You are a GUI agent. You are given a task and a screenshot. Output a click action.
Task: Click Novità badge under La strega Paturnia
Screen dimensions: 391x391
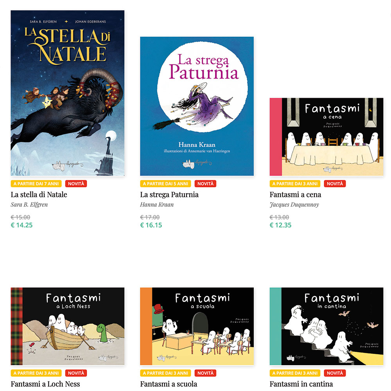(x=206, y=184)
